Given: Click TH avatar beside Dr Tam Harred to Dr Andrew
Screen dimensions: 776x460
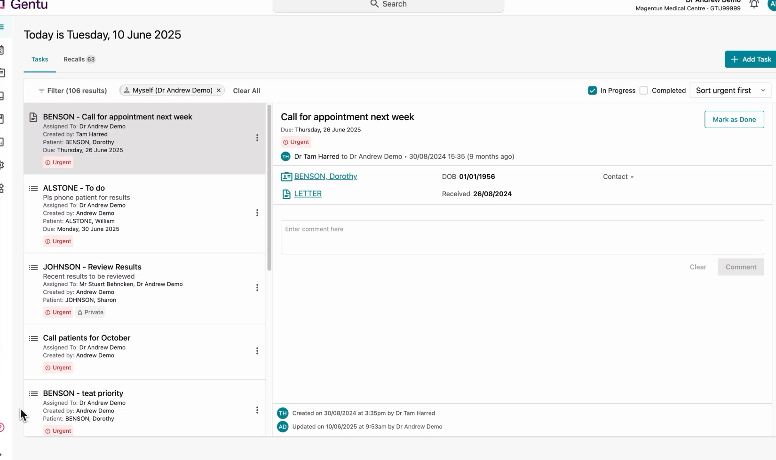Looking at the screenshot, I should click(x=285, y=156).
